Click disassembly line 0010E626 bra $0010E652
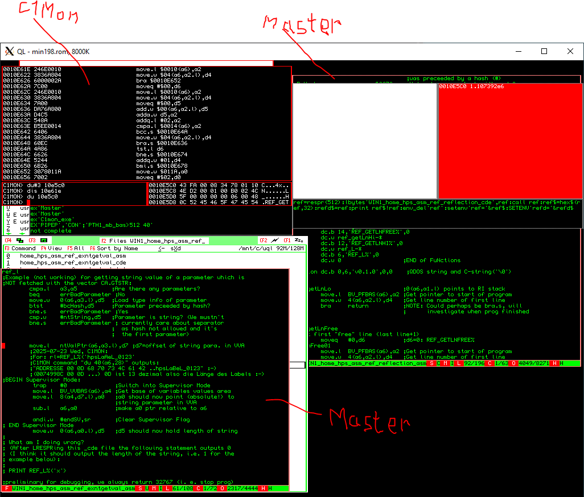584x497 pixels. click(92, 80)
